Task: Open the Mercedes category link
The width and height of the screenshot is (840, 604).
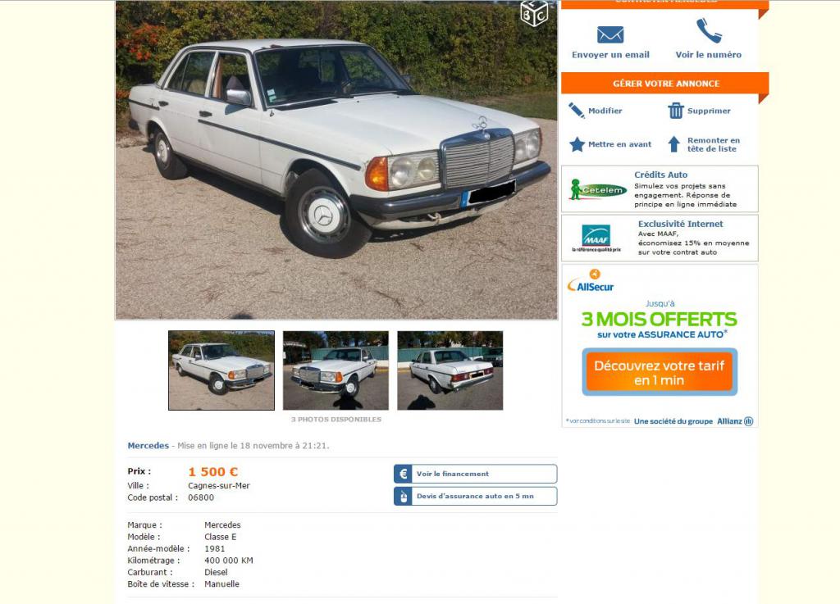Action: (148, 446)
